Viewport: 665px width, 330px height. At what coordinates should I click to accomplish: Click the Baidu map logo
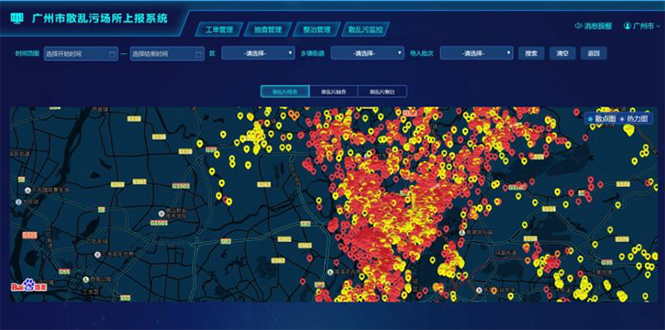point(29,285)
